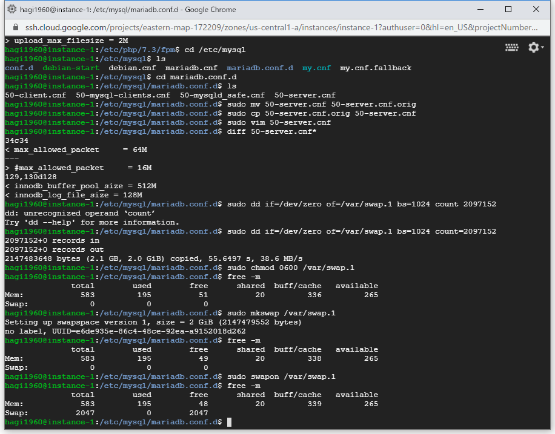Click the '34c34' diff marker line
555x434 pixels.
click(x=16, y=141)
